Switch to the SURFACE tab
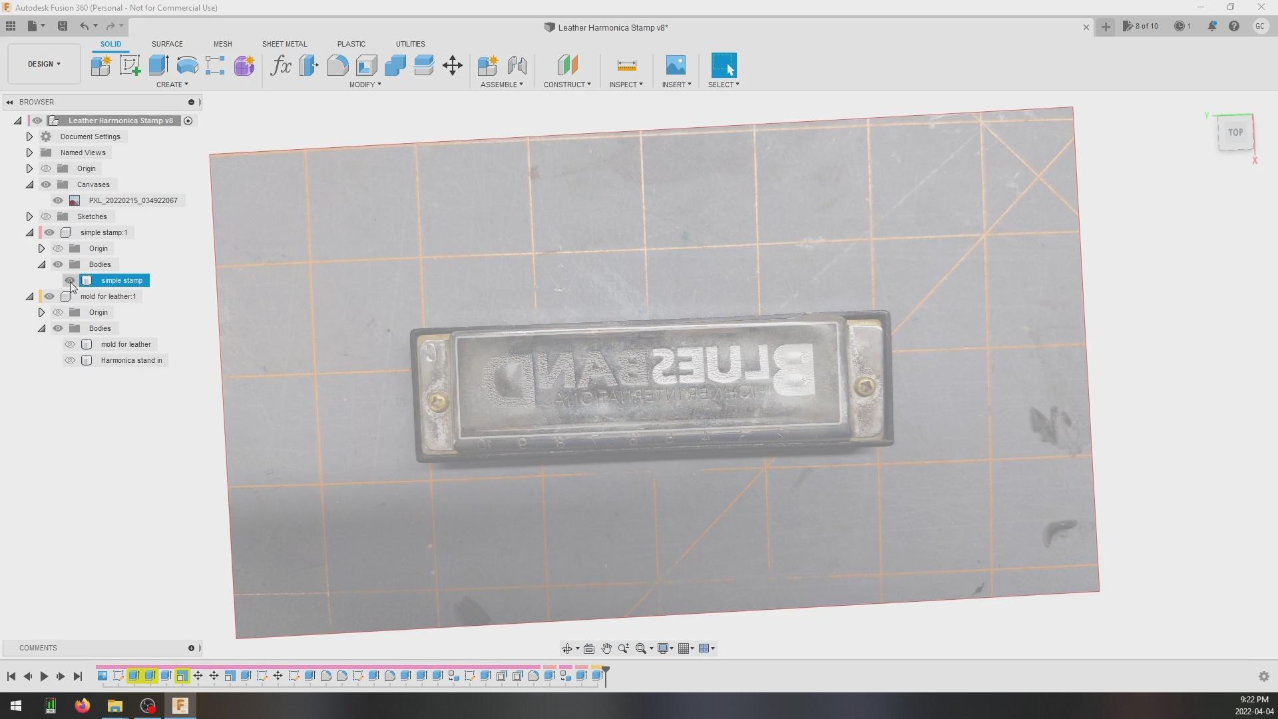Viewport: 1278px width, 719px height. tap(167, 44)
